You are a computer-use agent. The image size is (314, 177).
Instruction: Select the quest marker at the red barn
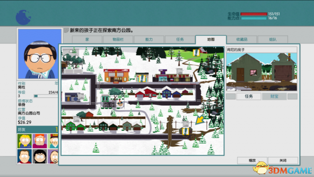196,53
